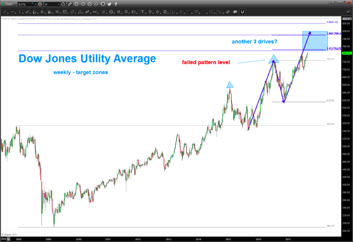The image size is (353, 242).
Task: Select the eraser tool
Action: [228, 12]
